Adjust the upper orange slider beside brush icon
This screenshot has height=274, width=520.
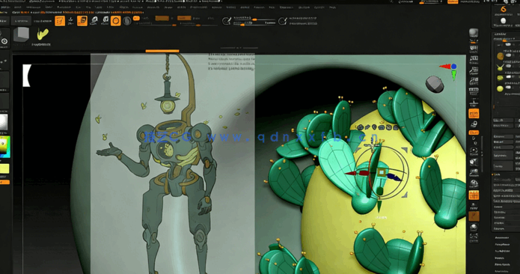point(254,20)
